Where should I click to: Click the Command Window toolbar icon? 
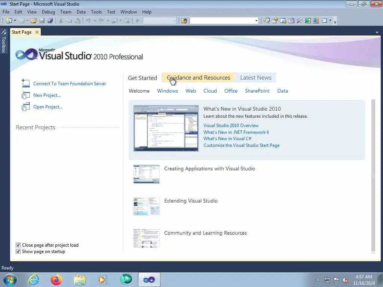324,21
